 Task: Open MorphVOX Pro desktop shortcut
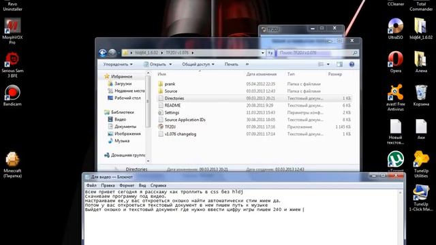[12, 31]
